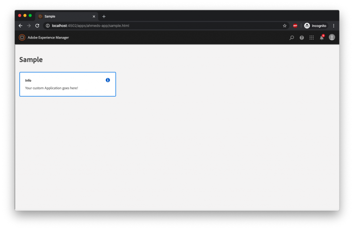Open a new tab with plus button
The width and height of the screenshot is (354, 230).
point(104,17)
